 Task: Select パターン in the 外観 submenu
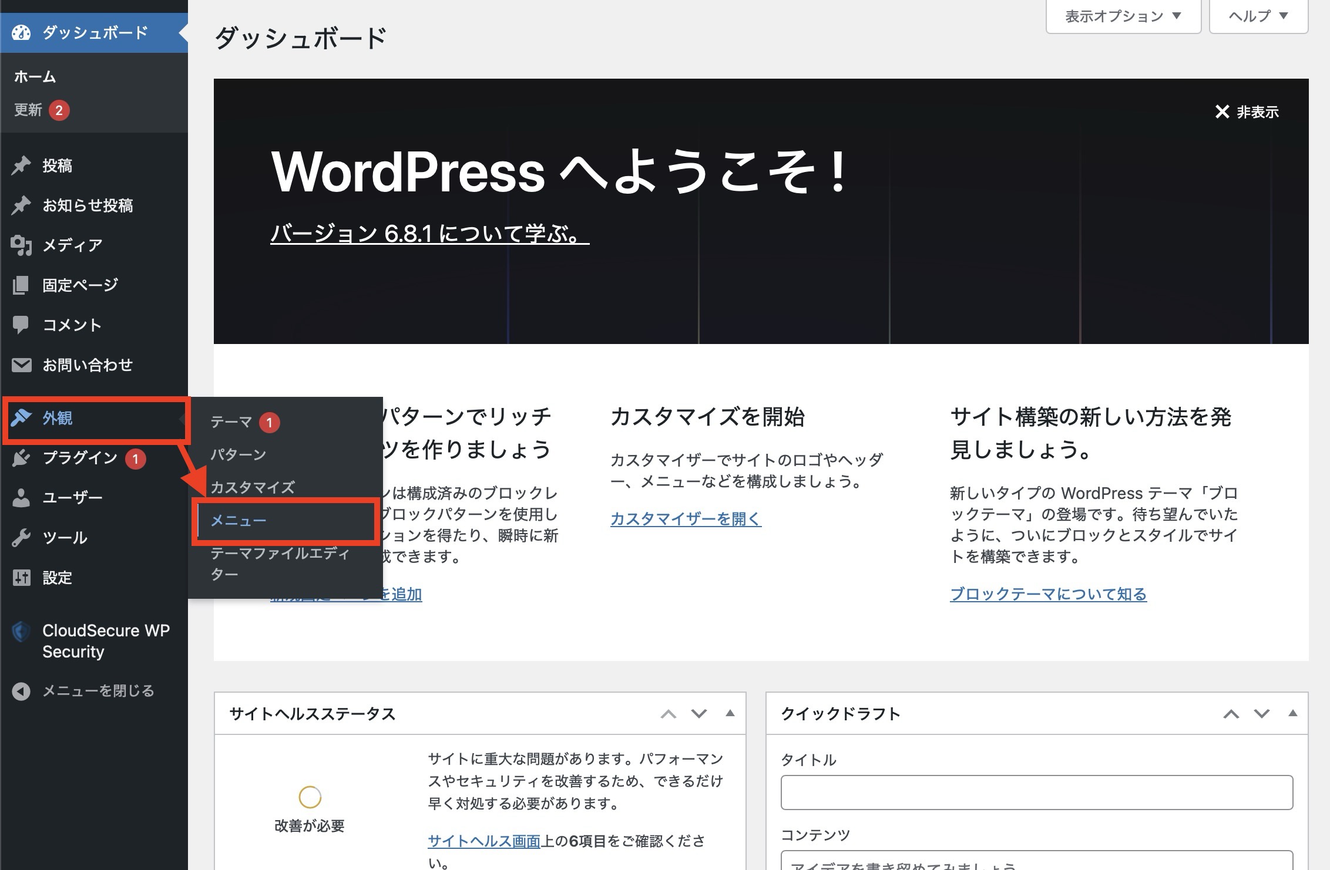(x=239, y=454)
